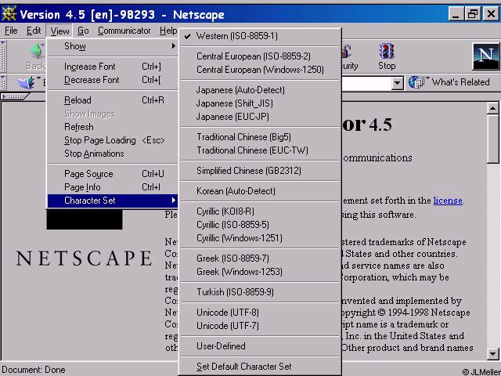Viewport: 501px width, 376px height.
Task: Choose Central European (ISO-8859-2)
Action: [x=261, y=56]
